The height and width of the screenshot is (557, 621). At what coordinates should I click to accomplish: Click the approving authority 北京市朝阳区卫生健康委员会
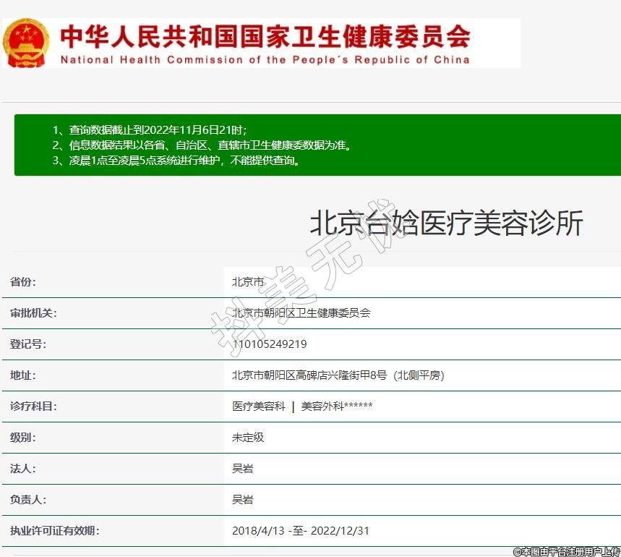301,313
